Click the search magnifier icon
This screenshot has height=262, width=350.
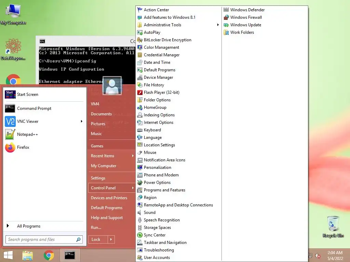pos(78,239)
